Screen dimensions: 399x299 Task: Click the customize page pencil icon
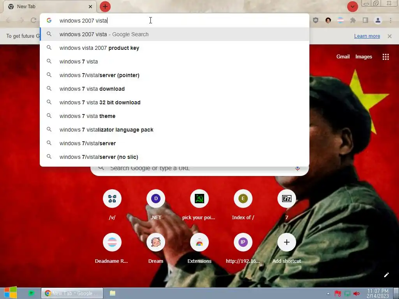[386, 275]
